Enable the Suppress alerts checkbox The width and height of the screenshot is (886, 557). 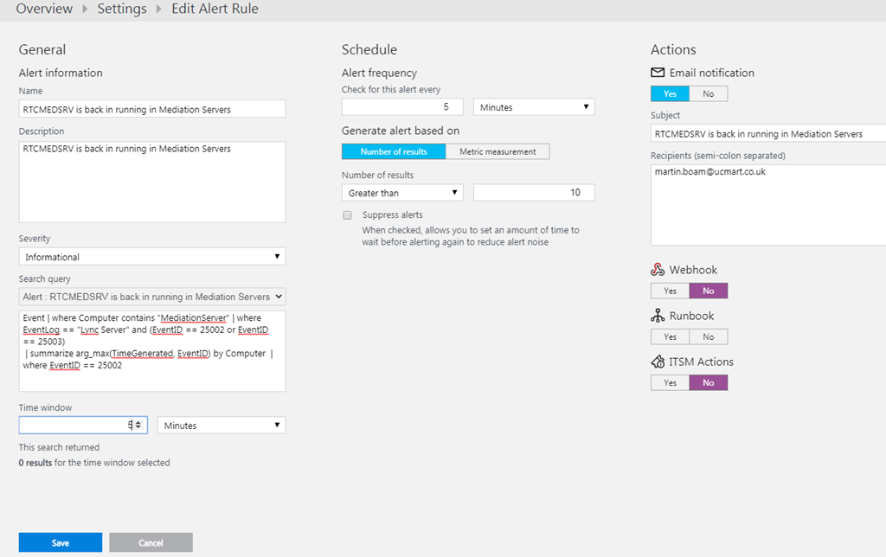pos(348,214)
